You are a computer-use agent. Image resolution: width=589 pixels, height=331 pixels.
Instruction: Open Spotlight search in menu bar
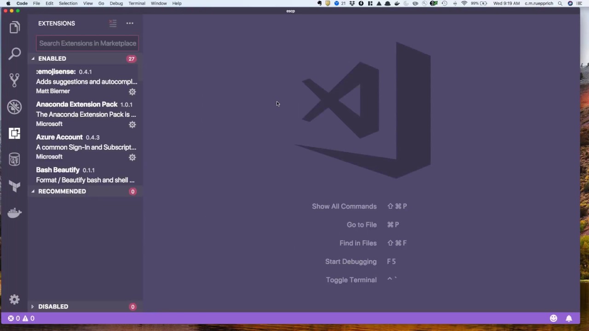pyautogui.click(x=560, y=3)
